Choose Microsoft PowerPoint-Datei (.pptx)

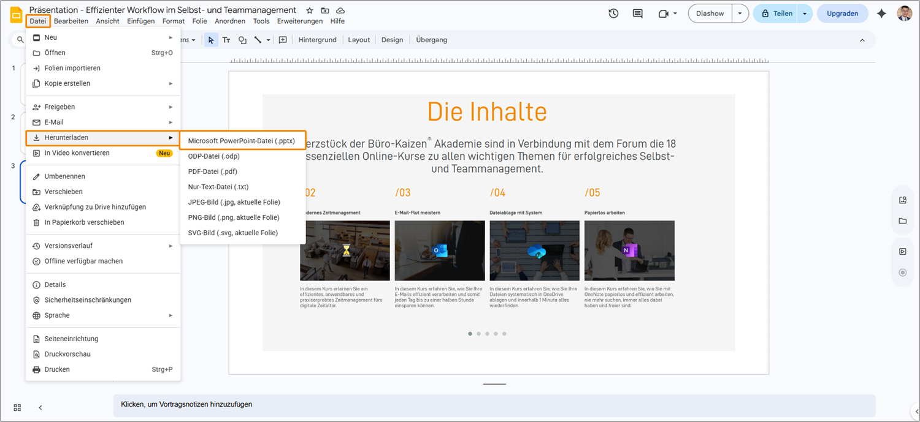coord(242,141)
